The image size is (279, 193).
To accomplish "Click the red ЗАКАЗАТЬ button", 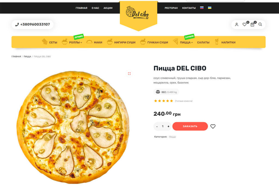I will [x=190, y=126].
